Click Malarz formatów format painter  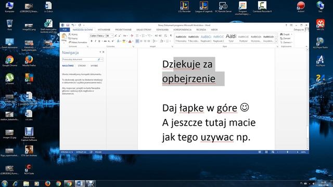click(x=78, y=42)
